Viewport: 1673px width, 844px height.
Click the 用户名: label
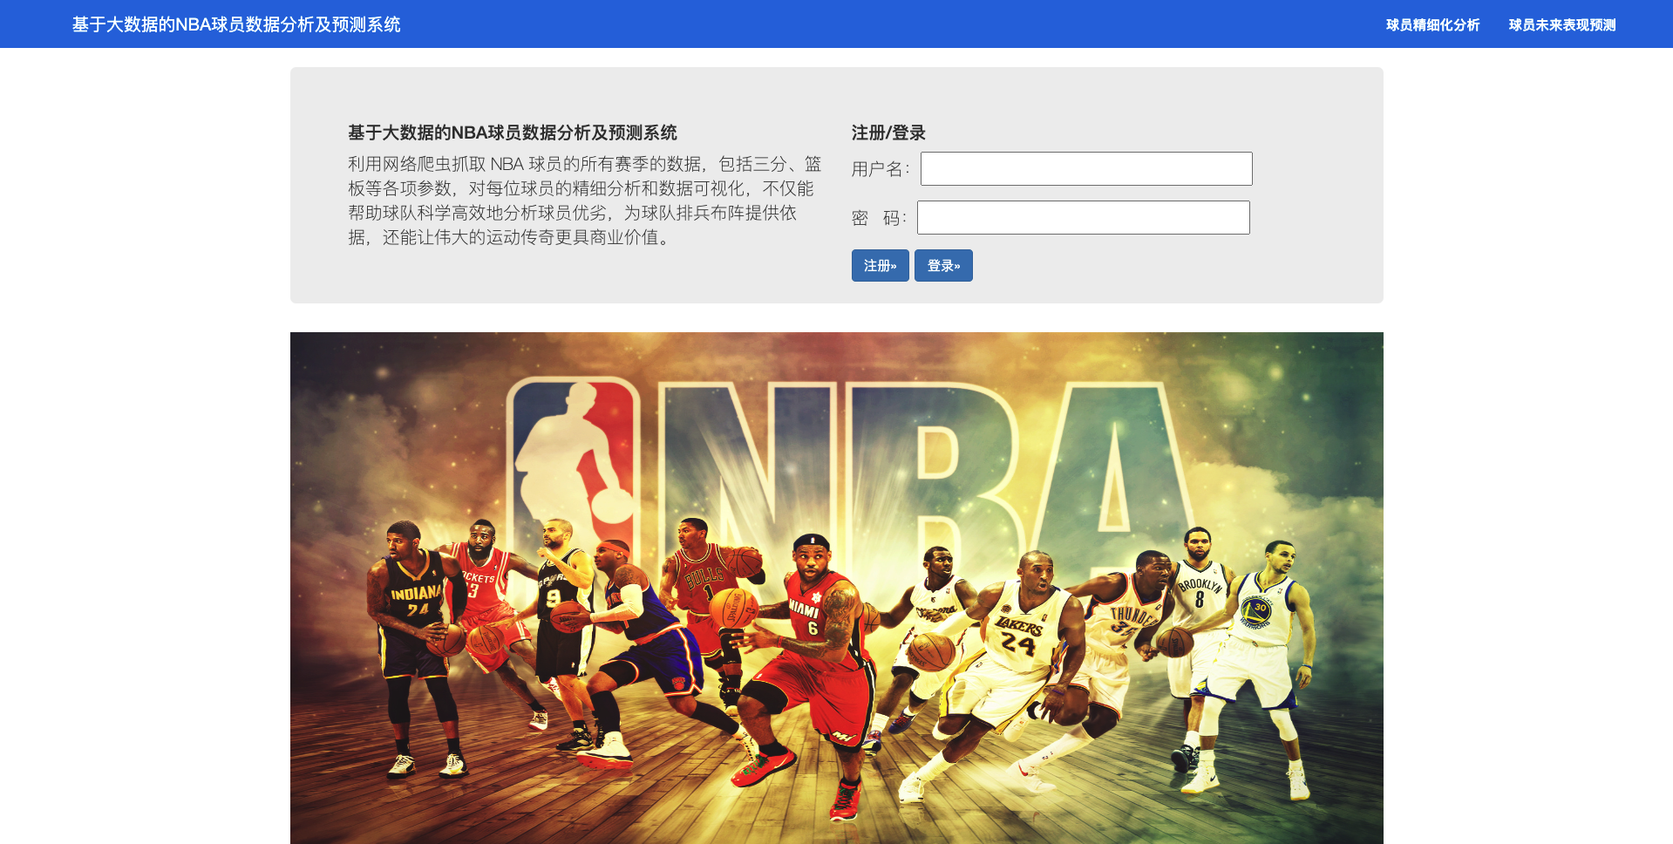(x=881, y=169)
